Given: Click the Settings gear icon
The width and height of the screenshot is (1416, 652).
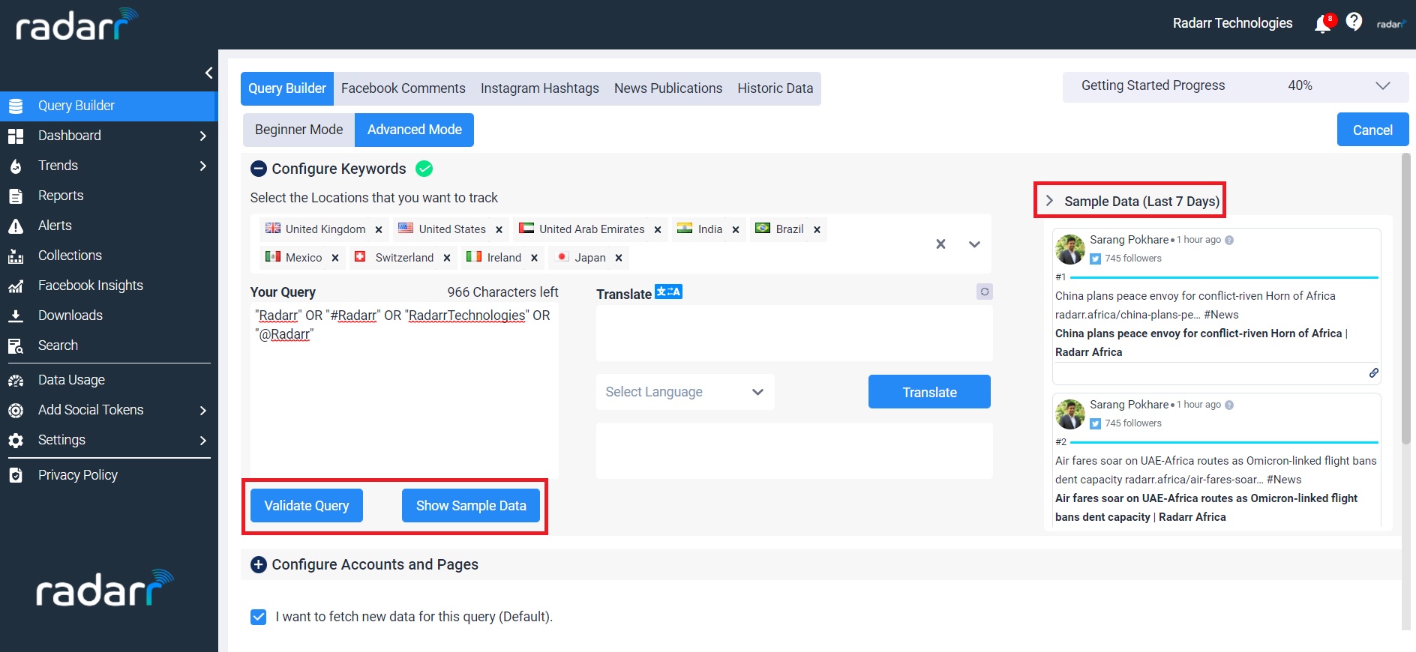Looking at the screenshot, I should point(16,441).
